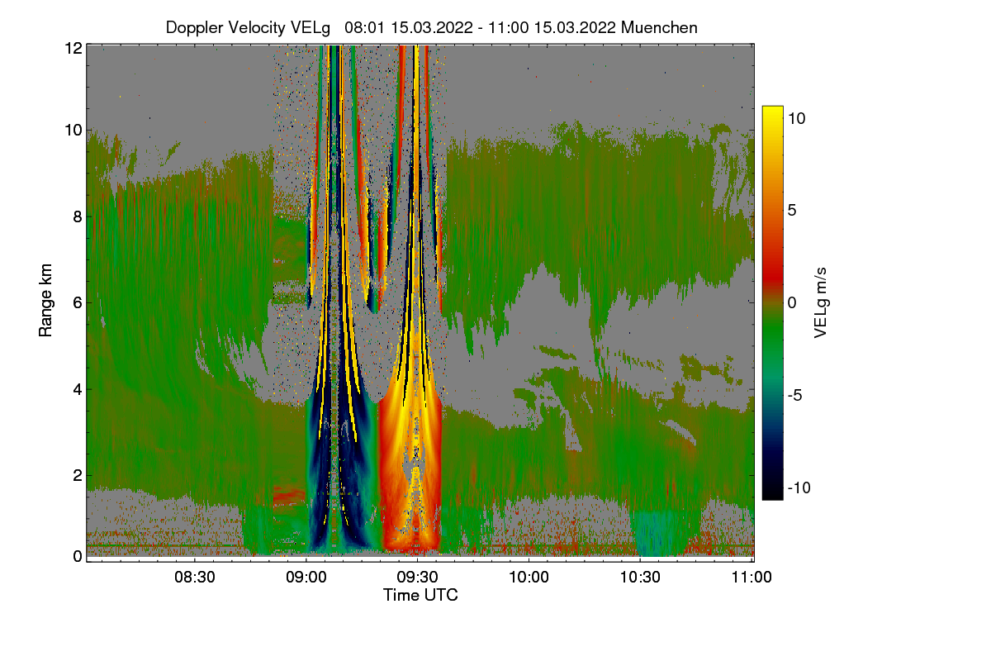The image size is (991, 661).
Task: Click the 'Range km' y-axis label
Action: (x=45, y=302)
